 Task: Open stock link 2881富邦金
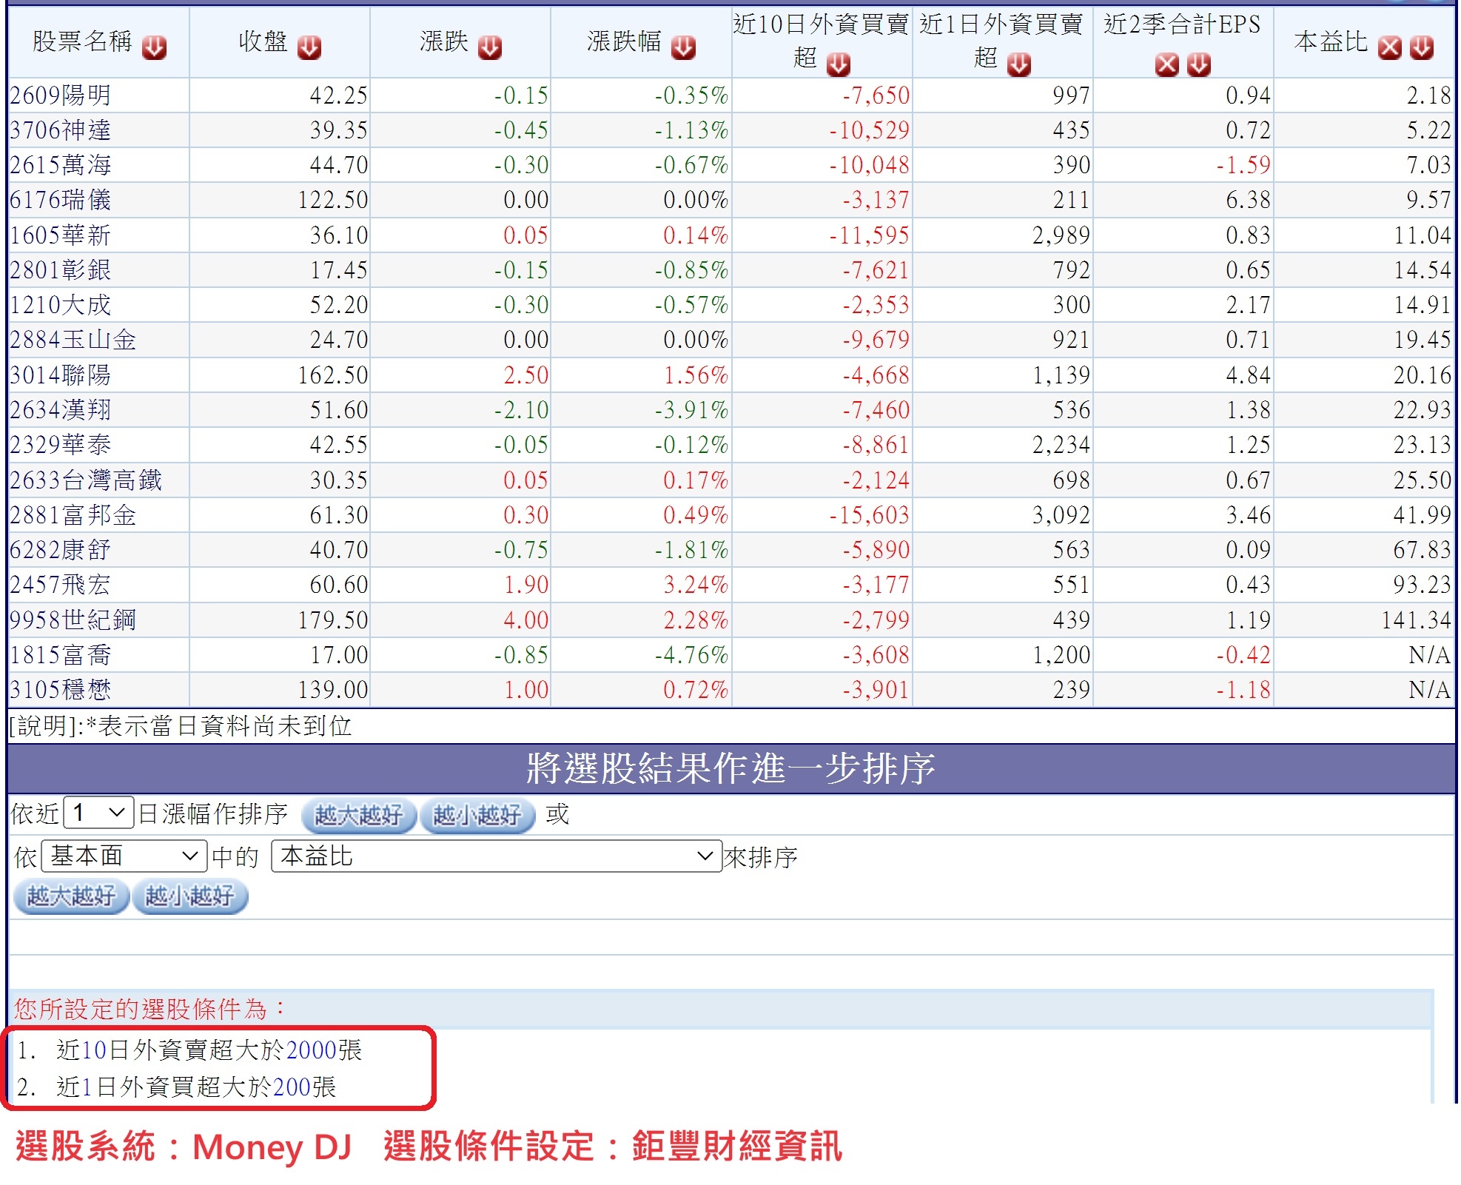point(73,515)
